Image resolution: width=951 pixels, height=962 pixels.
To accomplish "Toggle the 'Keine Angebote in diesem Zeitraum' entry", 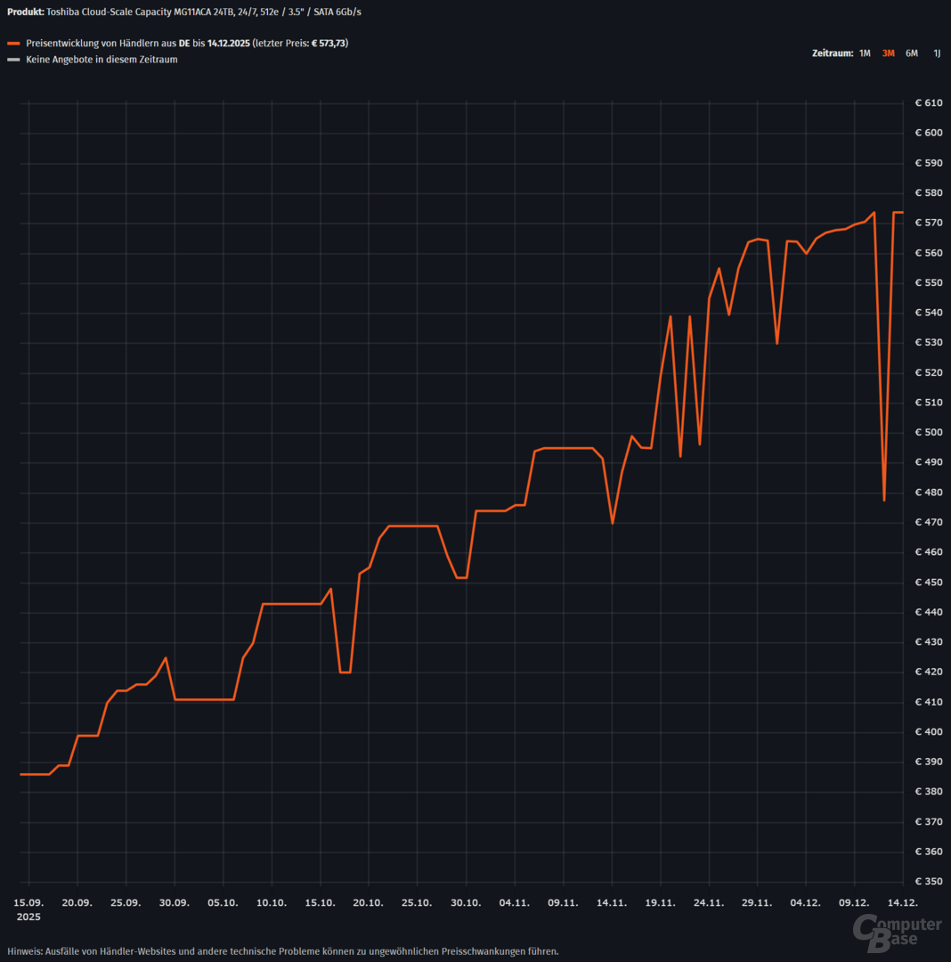I will click(102, 61).
